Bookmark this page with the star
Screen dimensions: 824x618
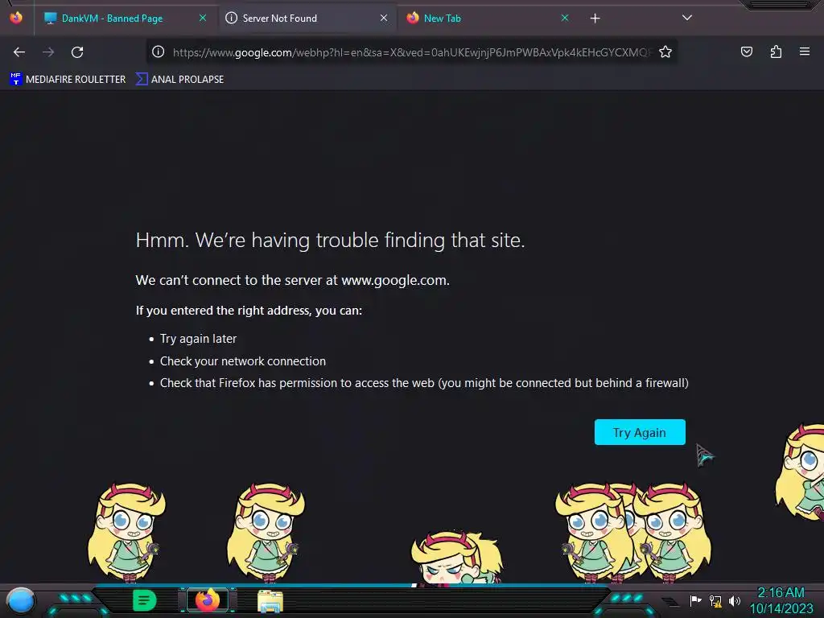(665, 51)
